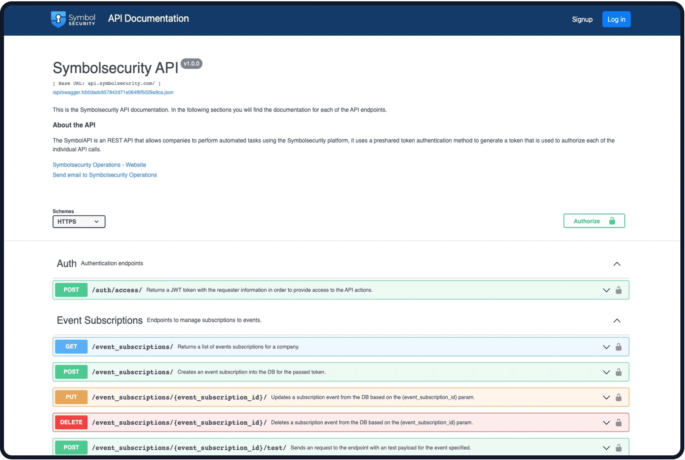Click API Documentation header title
The height and width of the screenshot is (460, 685).
point(148,18)
